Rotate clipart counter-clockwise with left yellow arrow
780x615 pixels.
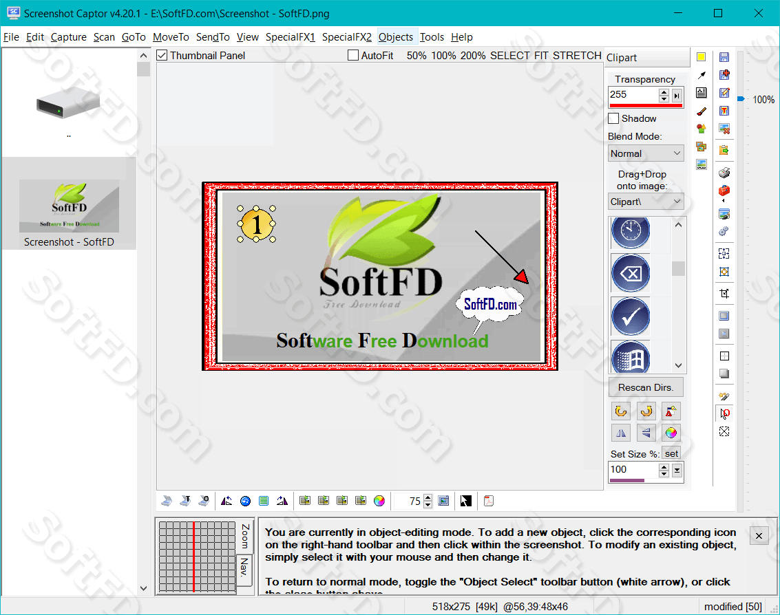click(621, 411)
